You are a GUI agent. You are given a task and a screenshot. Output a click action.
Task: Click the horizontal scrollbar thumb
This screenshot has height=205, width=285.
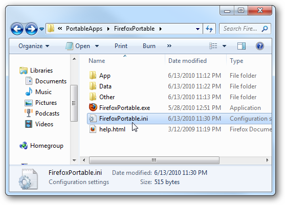click(x=154, y=160)
